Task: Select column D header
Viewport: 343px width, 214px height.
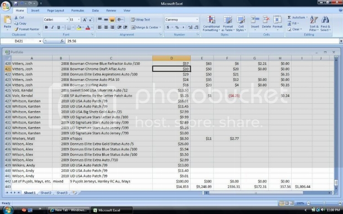Action: (171, 58)
